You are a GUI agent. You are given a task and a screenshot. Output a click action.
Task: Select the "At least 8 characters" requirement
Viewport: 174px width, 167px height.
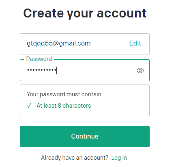point(64,106)
